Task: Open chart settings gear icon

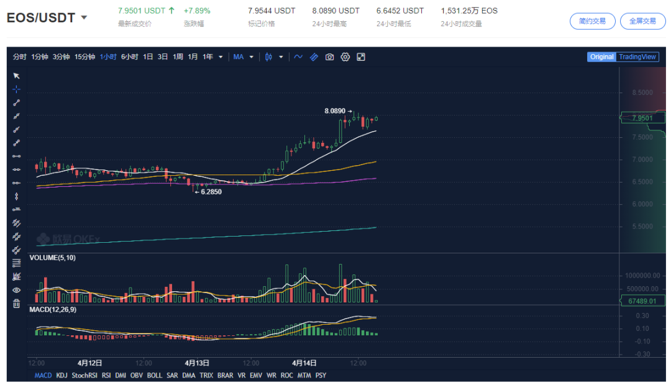Action: [345, 57]
